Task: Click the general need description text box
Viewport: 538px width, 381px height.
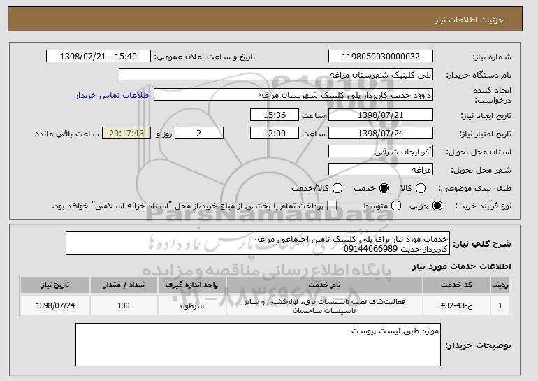Action: [x=259, y=244]
